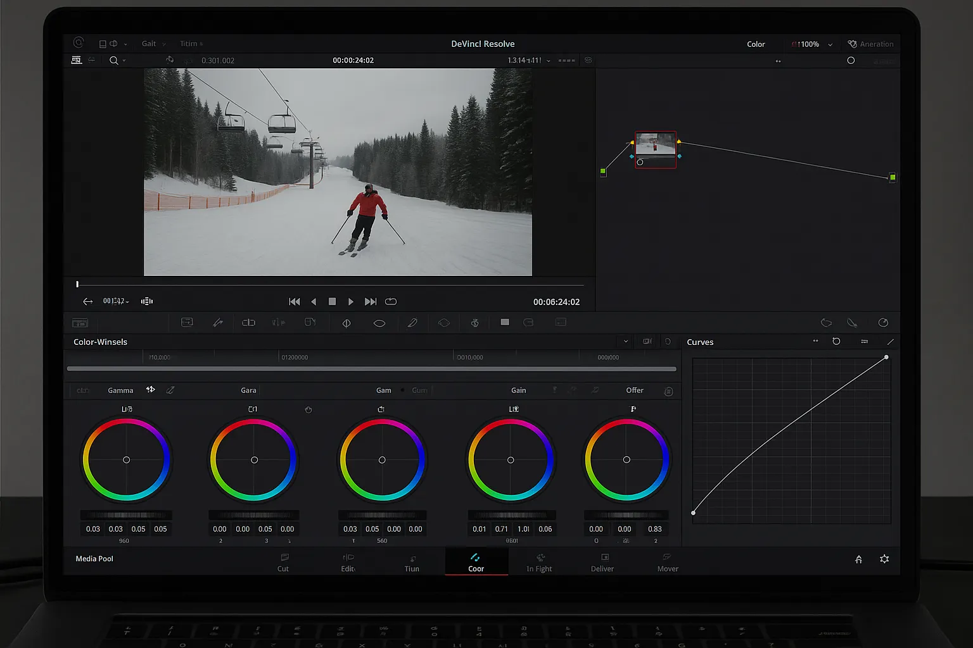The height and width of the screenshot is (648, 973).
Task: Click the camera raw icon at toolbar far left
Action: [x=80, y=323]
